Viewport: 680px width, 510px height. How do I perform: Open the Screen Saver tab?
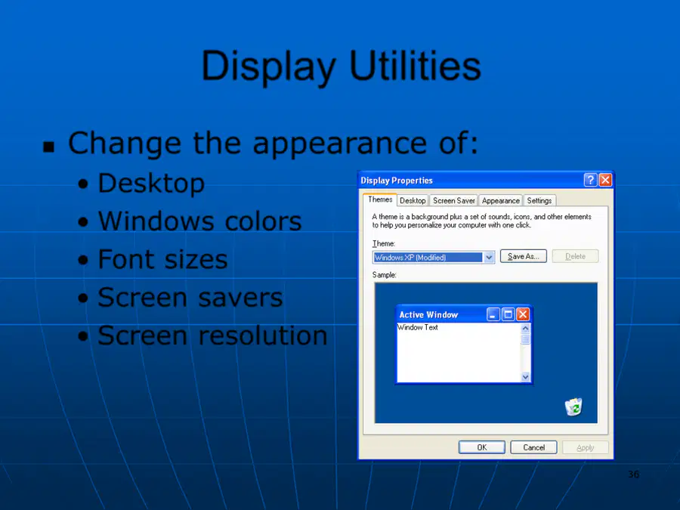click(x=453, y=201)
